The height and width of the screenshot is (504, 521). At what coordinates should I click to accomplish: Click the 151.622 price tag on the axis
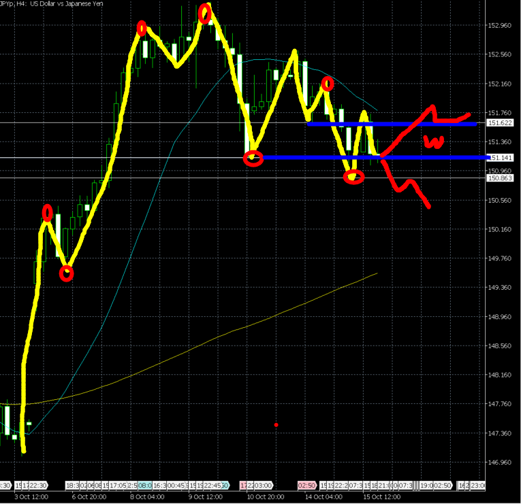501,123
